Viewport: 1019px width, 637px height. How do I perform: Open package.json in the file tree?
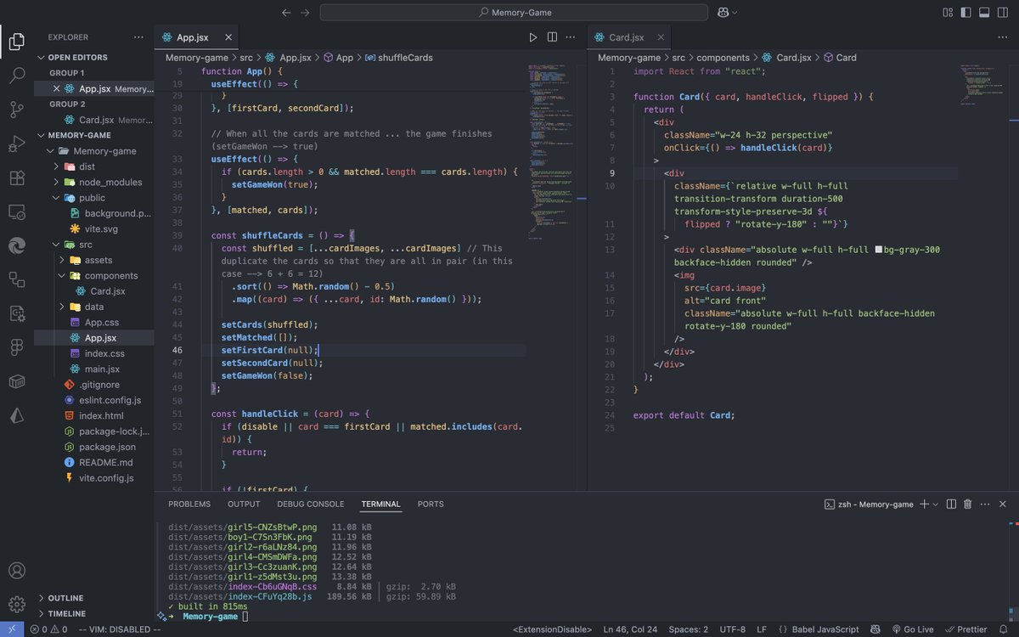(x=107, y=447)
